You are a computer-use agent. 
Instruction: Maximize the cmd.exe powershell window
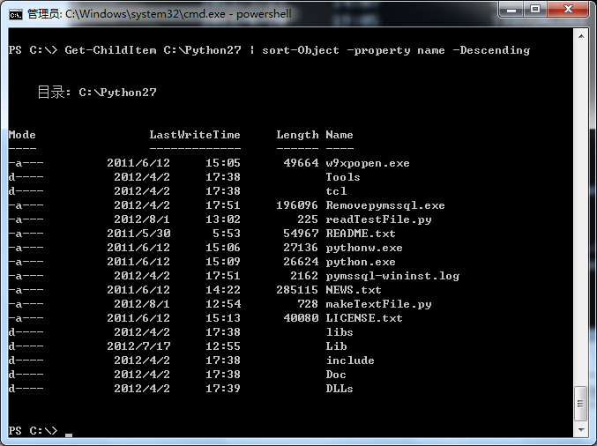[535, 9]
